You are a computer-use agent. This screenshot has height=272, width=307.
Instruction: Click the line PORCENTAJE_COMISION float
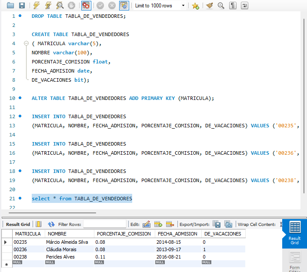71,62
